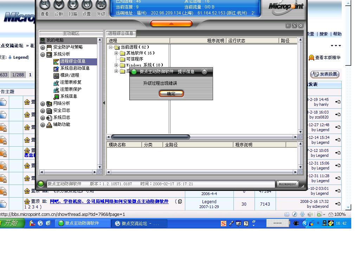Open last-post arrow for the zcs0820 row

pos(338,115)
